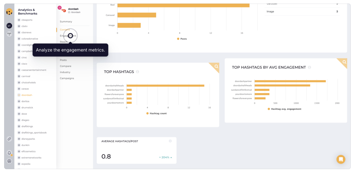Viewport: 353px width, 173px height.
Task: Open the account profile icon at bottom left
Action: (x=9, y=161)
